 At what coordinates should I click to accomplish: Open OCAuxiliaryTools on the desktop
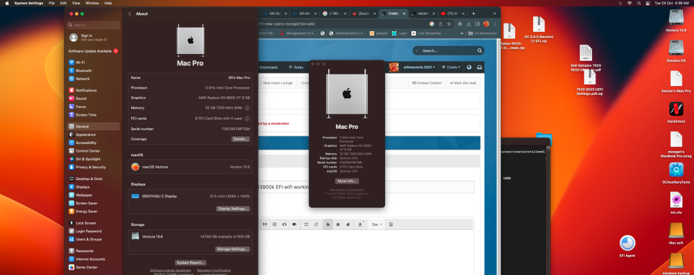(676, 173)
